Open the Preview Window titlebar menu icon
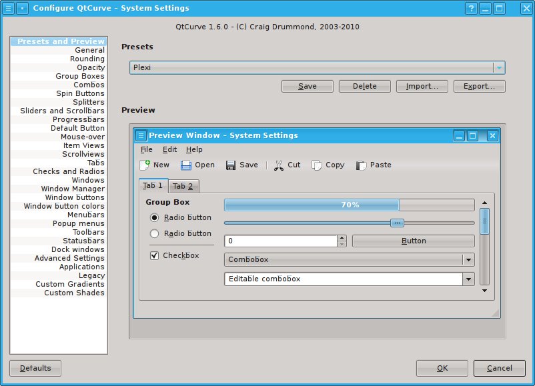This screenshot has width=535, height=386. point(141,135)
